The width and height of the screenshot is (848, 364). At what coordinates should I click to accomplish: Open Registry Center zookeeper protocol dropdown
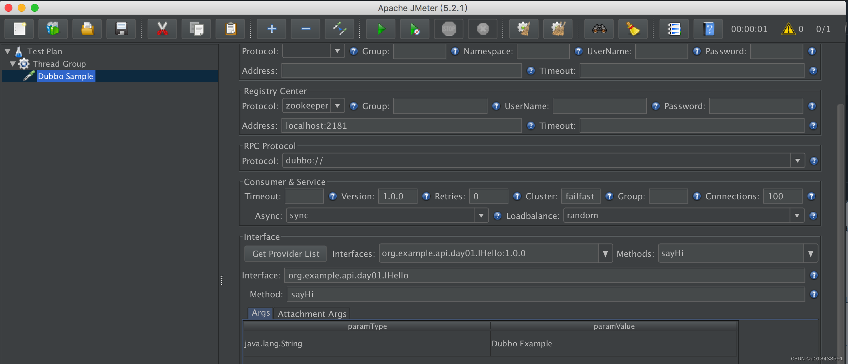(x=337, y=106)
